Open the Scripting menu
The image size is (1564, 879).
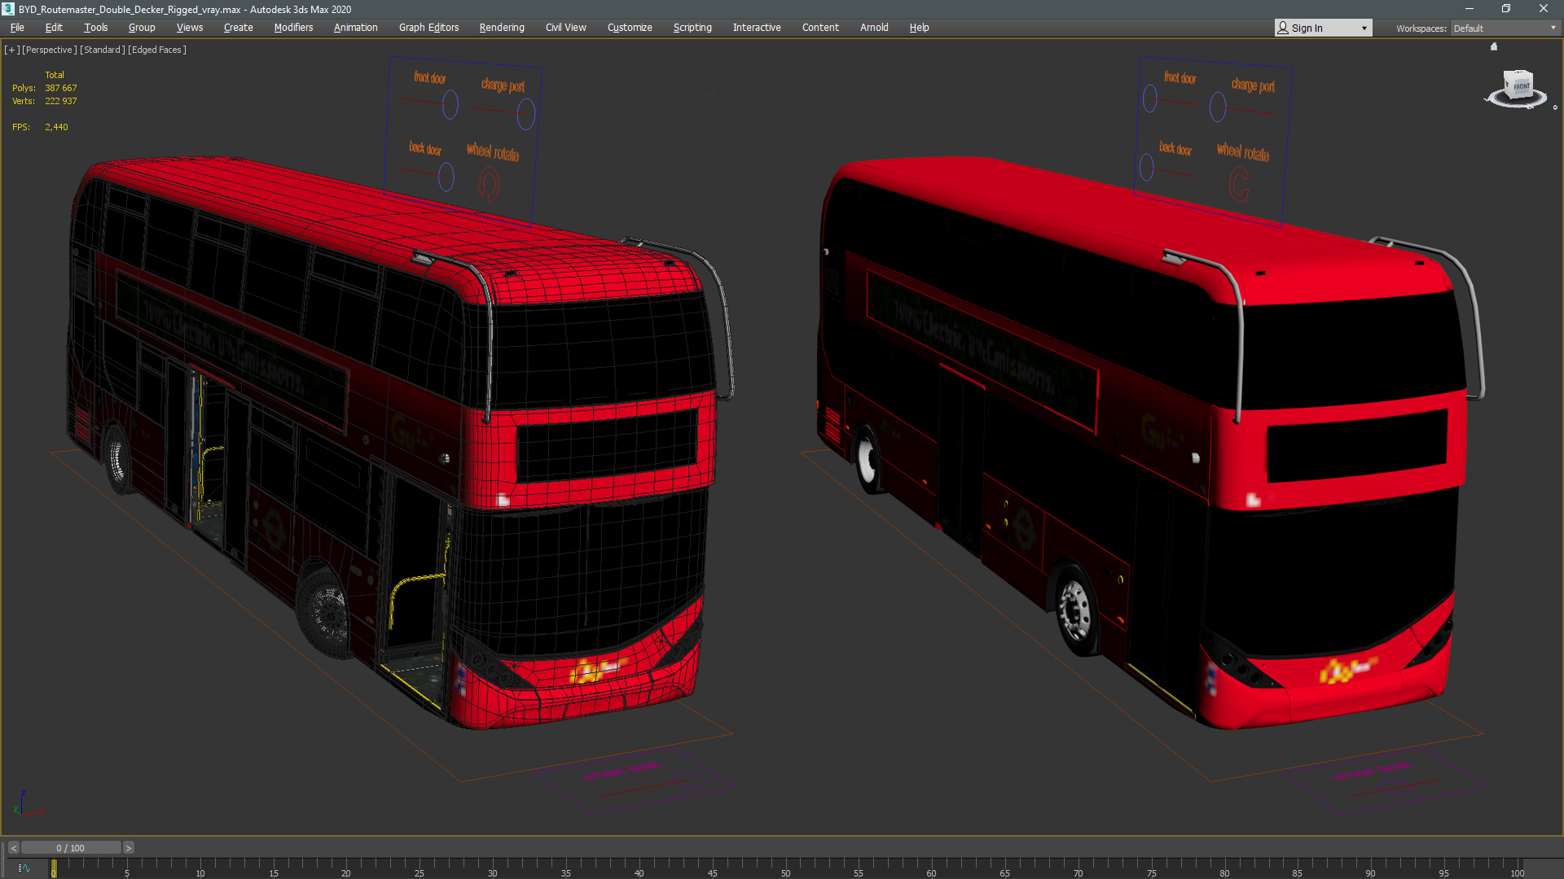tap(692, 28)
